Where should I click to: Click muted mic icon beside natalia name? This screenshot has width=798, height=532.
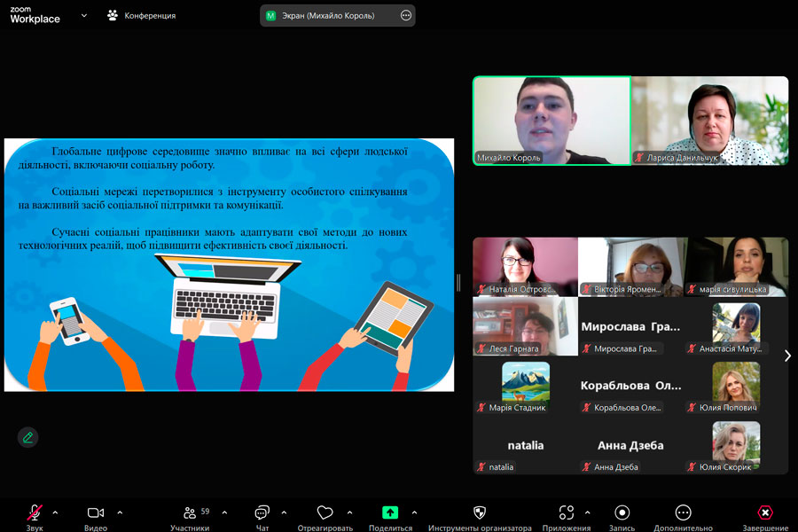click(481, 467)
